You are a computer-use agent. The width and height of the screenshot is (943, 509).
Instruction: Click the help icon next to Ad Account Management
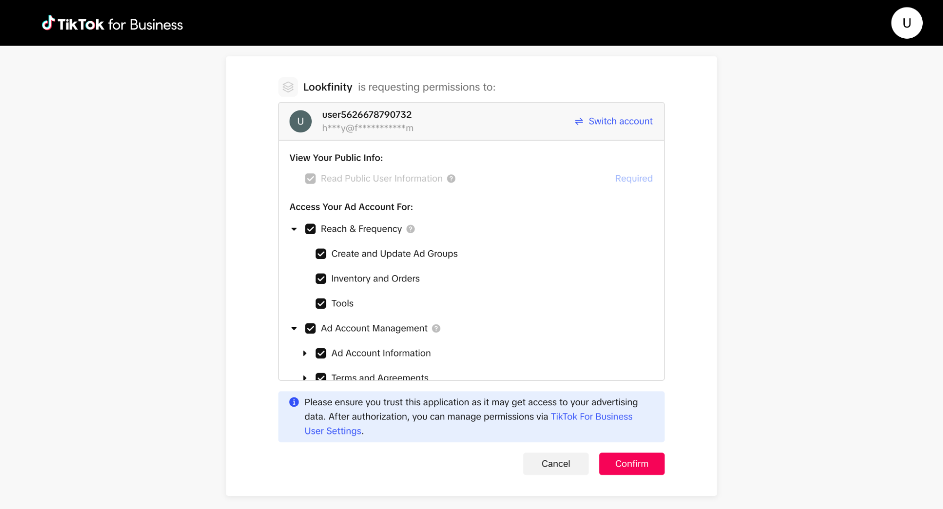tap(436, 328)
